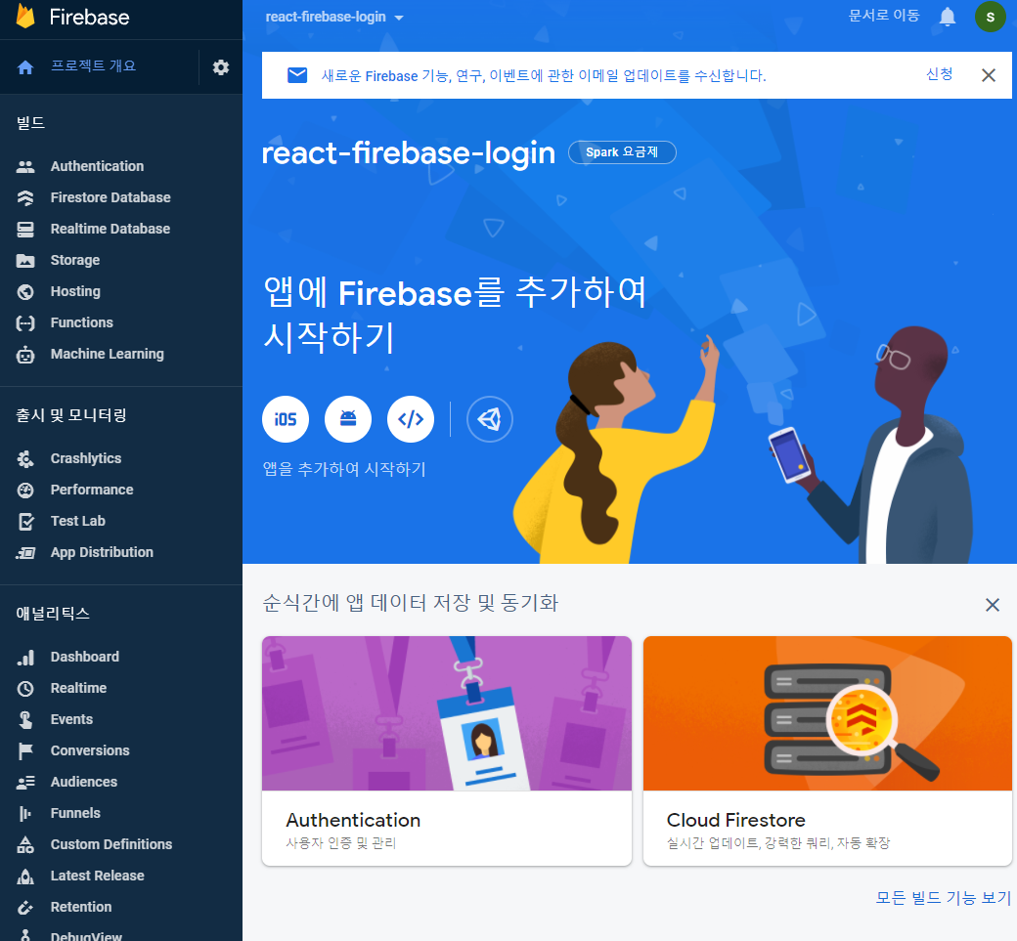Image resolution: width=1017 pixels, height=941 pixels.
Task: Click the Functions brackets icon
Action: pos(25,322)
